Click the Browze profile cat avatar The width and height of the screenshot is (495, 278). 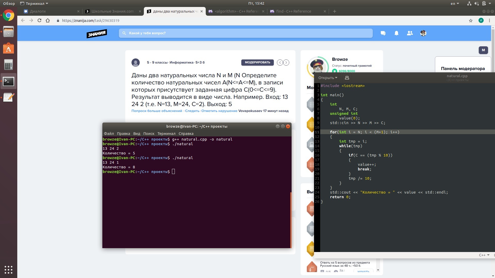[x=318, y=67]
